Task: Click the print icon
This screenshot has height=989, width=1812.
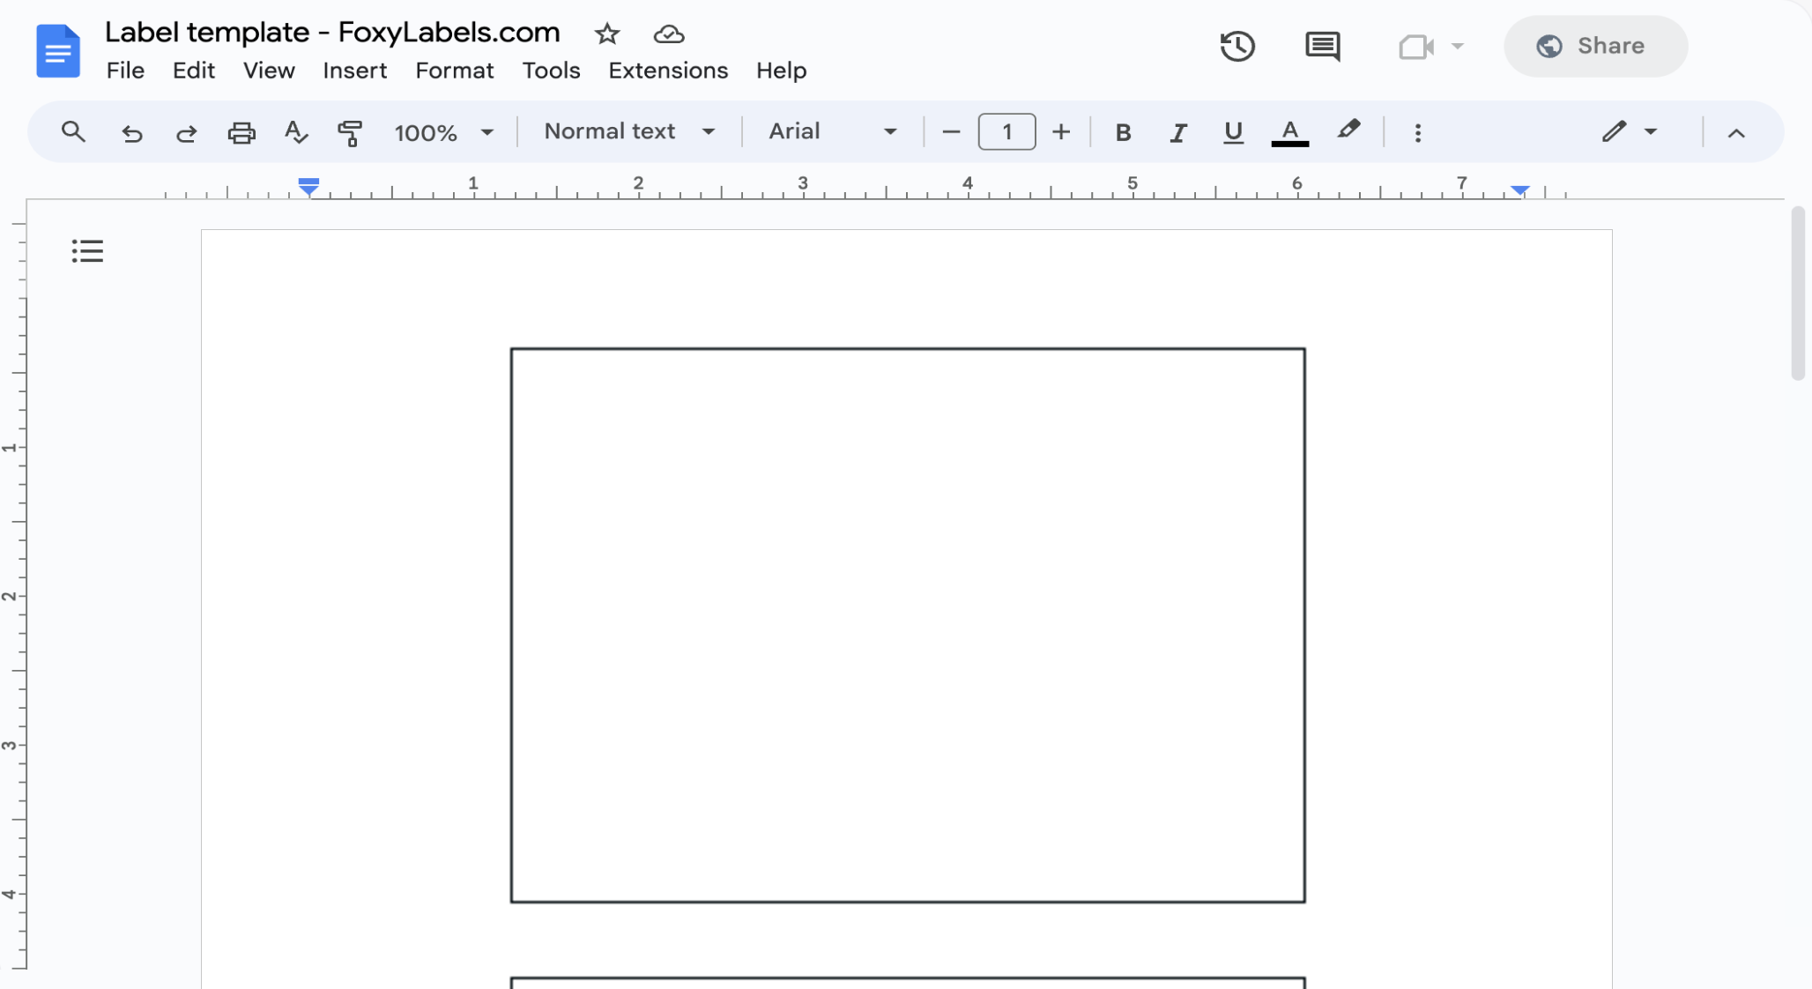Action: tap(241, 132)
